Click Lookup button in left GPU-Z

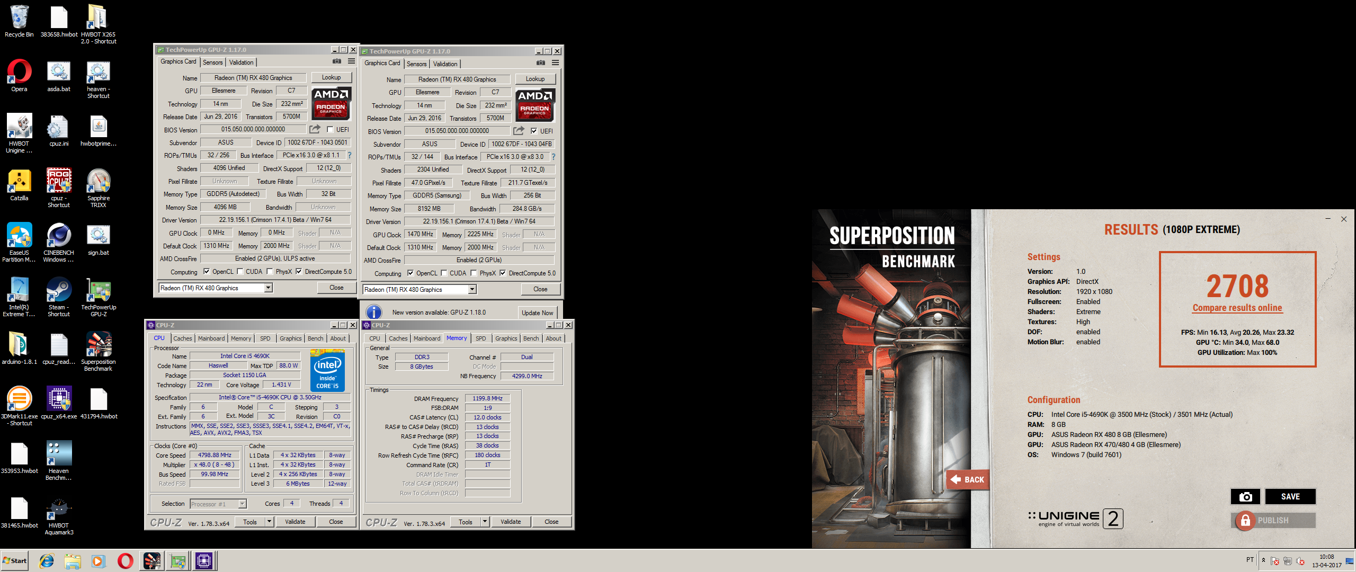click(331, 77)
